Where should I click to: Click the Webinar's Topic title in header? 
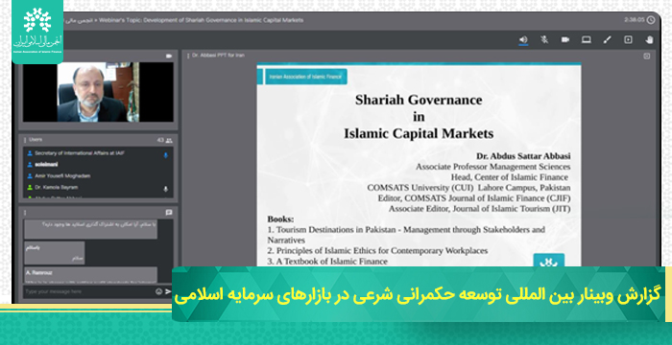pos(201,20)
